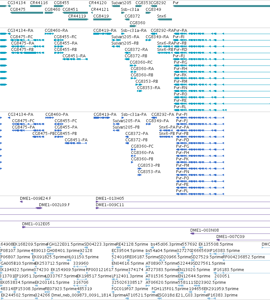Click EST EC39504.5prime label

pos(128,250)
